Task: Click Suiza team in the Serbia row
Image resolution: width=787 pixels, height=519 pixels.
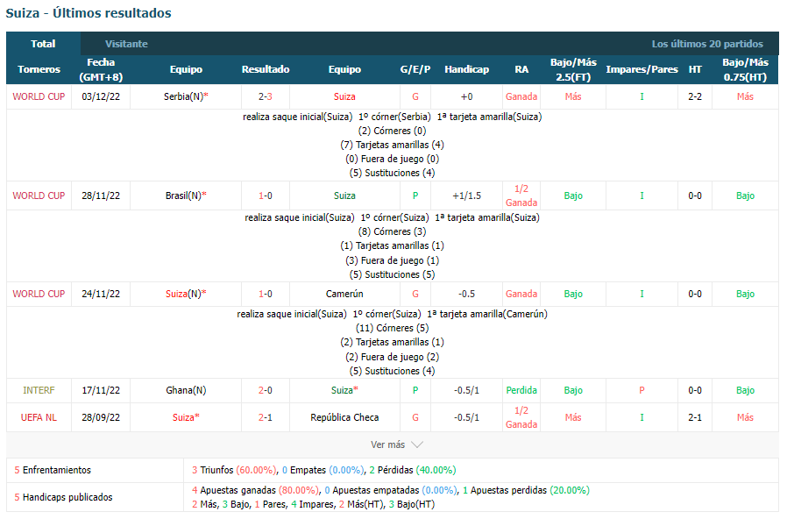Action: (x=344, y=96)
